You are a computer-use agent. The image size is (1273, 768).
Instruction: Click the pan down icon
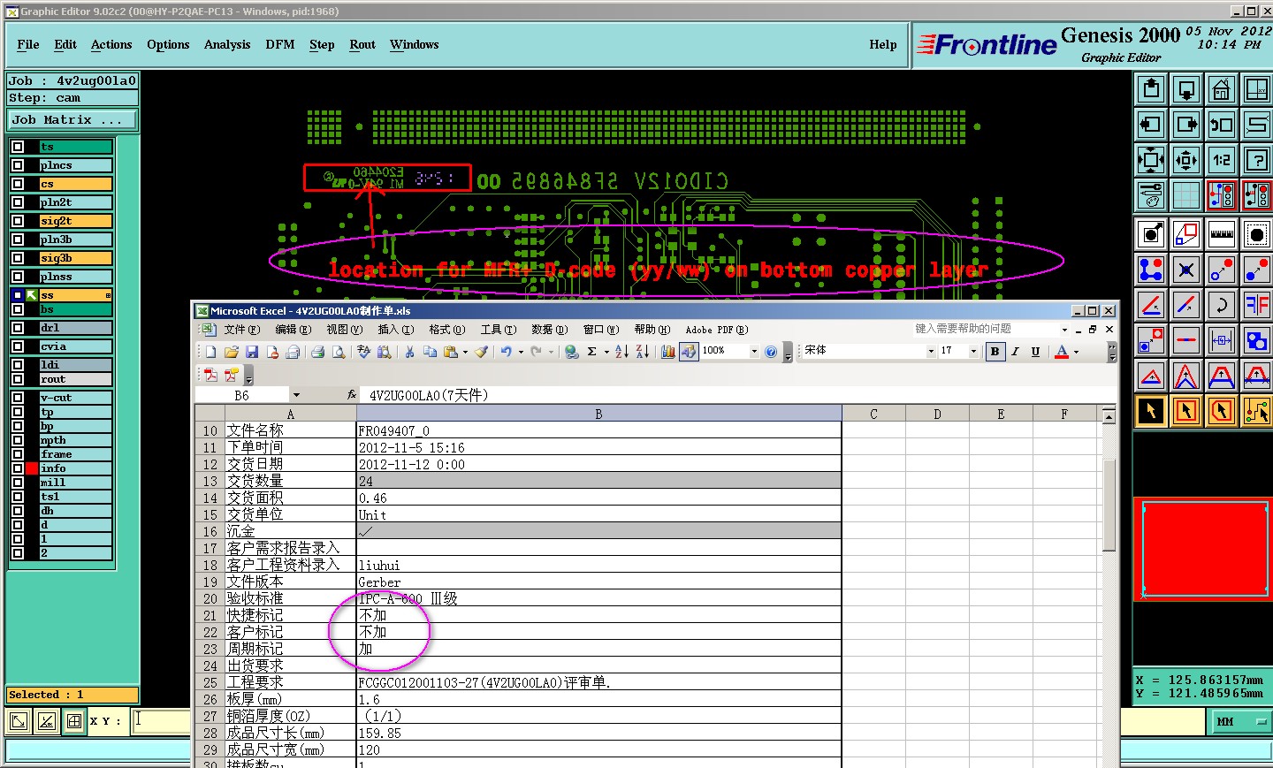click(x=1186, y=89)
